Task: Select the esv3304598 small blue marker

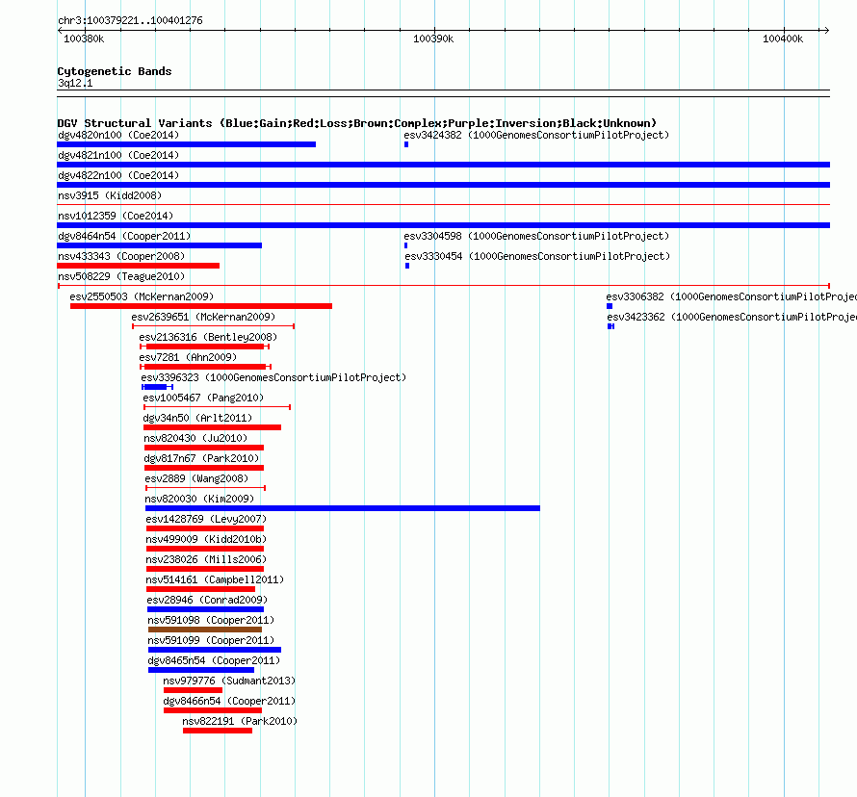Action: (x=405, y=245)
